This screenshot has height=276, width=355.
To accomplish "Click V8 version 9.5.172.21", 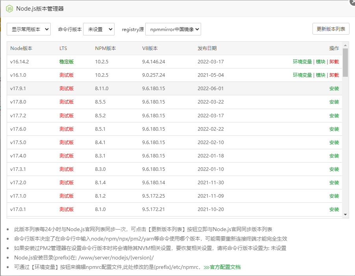I will pos(153,209).
